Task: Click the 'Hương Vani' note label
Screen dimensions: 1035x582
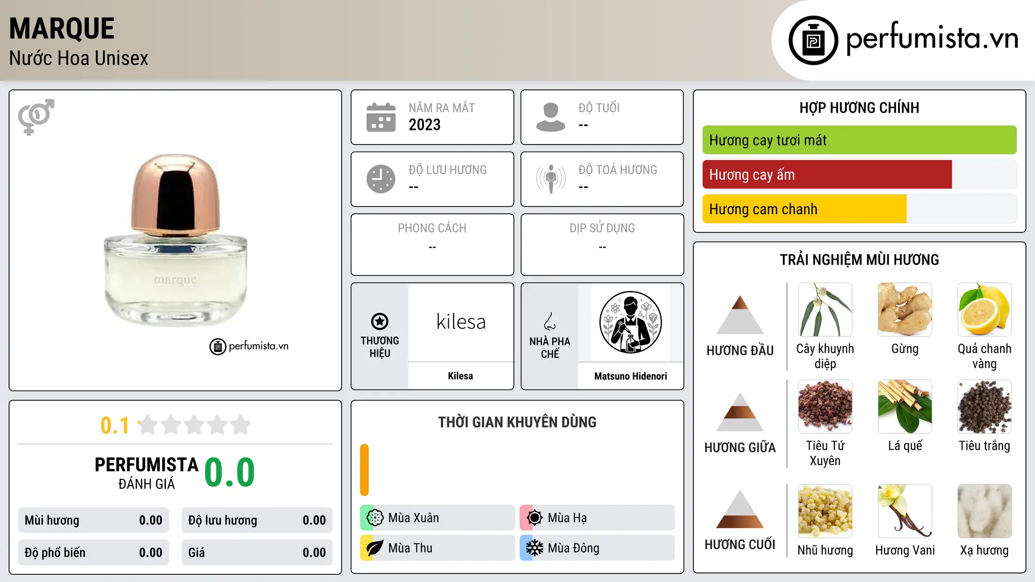Action: 905,550
